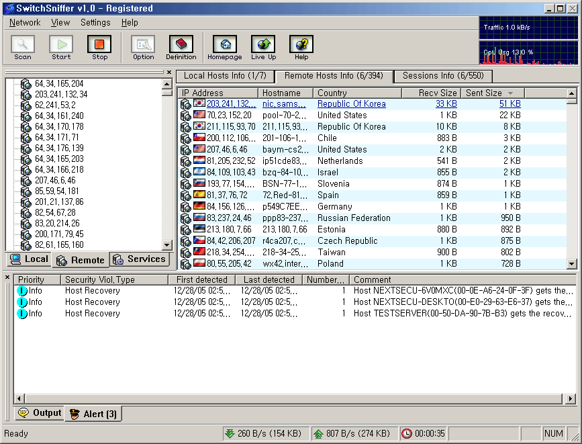Open the nic.sams hostname link
582x444 pixels.
[x=284, y=103]
